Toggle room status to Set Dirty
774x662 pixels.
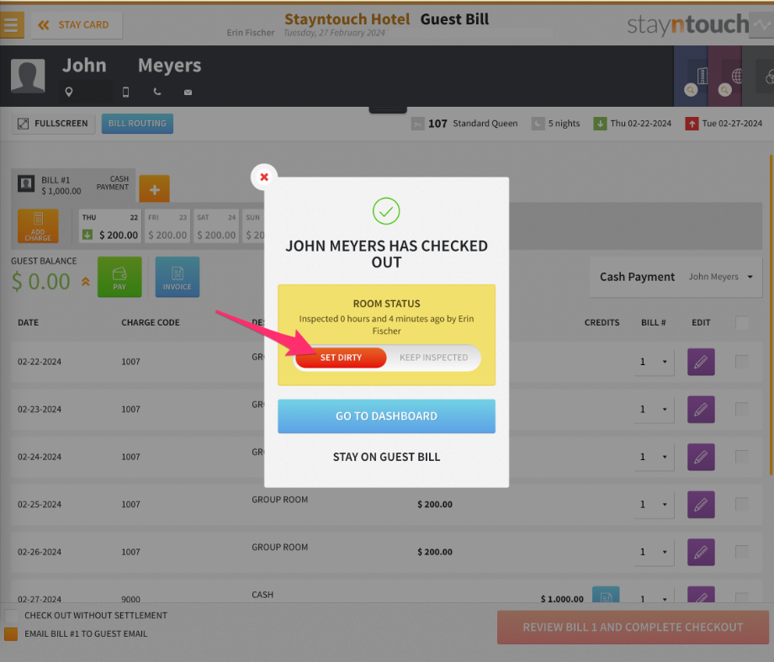pyautogui.click(x=341, y=357)
